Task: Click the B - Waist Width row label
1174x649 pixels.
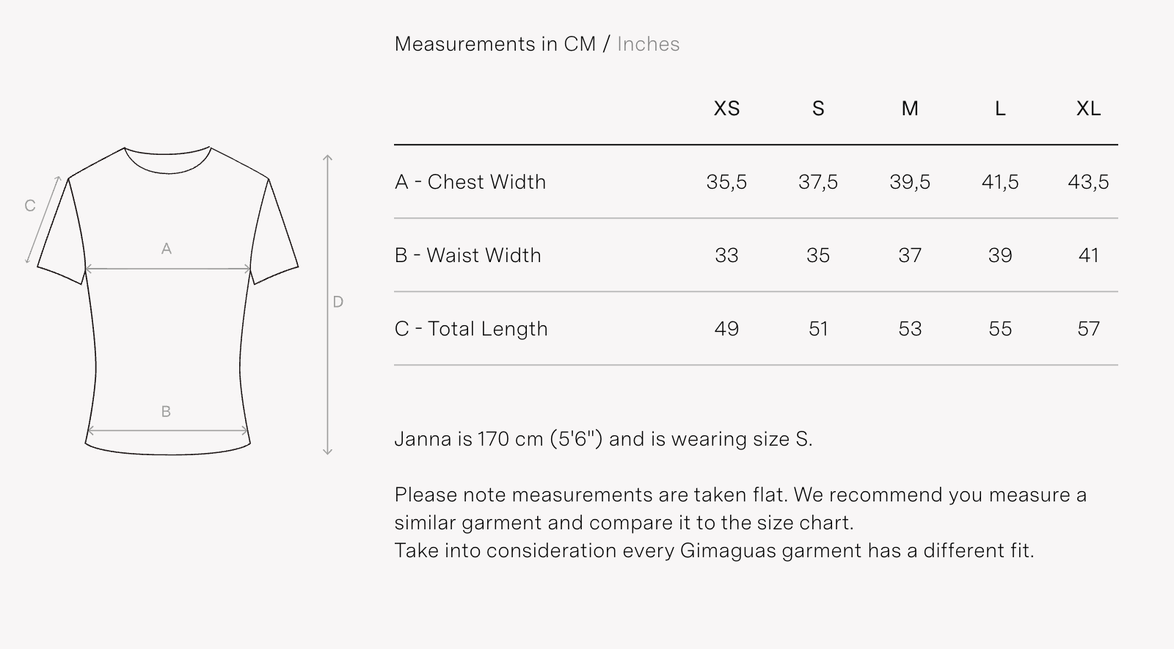Action: pyautogui.click(x=468, y=255)
